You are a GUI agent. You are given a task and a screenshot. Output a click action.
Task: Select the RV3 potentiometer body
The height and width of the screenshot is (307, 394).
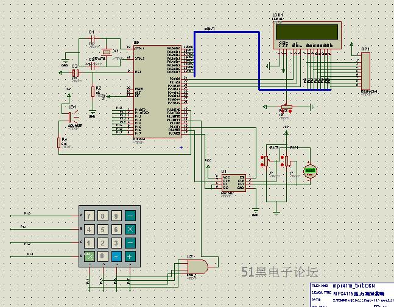click(266, 161)
